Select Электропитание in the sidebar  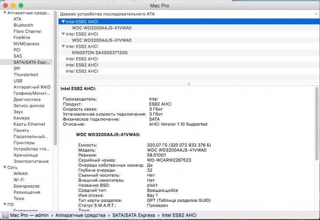tap(31, 161)
